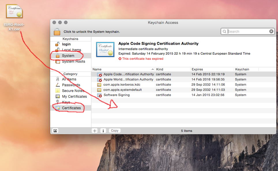278x171 pixels.
Task: Click the expired icon beside Apple World certificate
Action: pyautogui.click(x=99, y=80)
